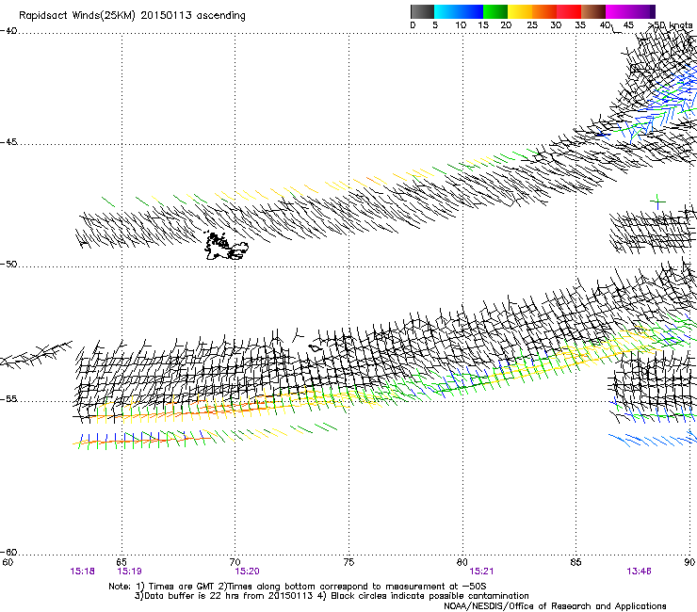Click the '60' longitude axis label

click(x=8, y=562)
